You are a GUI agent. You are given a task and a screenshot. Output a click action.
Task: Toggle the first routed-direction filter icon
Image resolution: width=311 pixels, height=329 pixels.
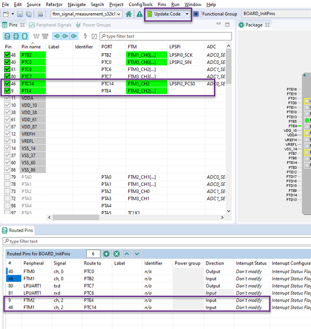56,36
